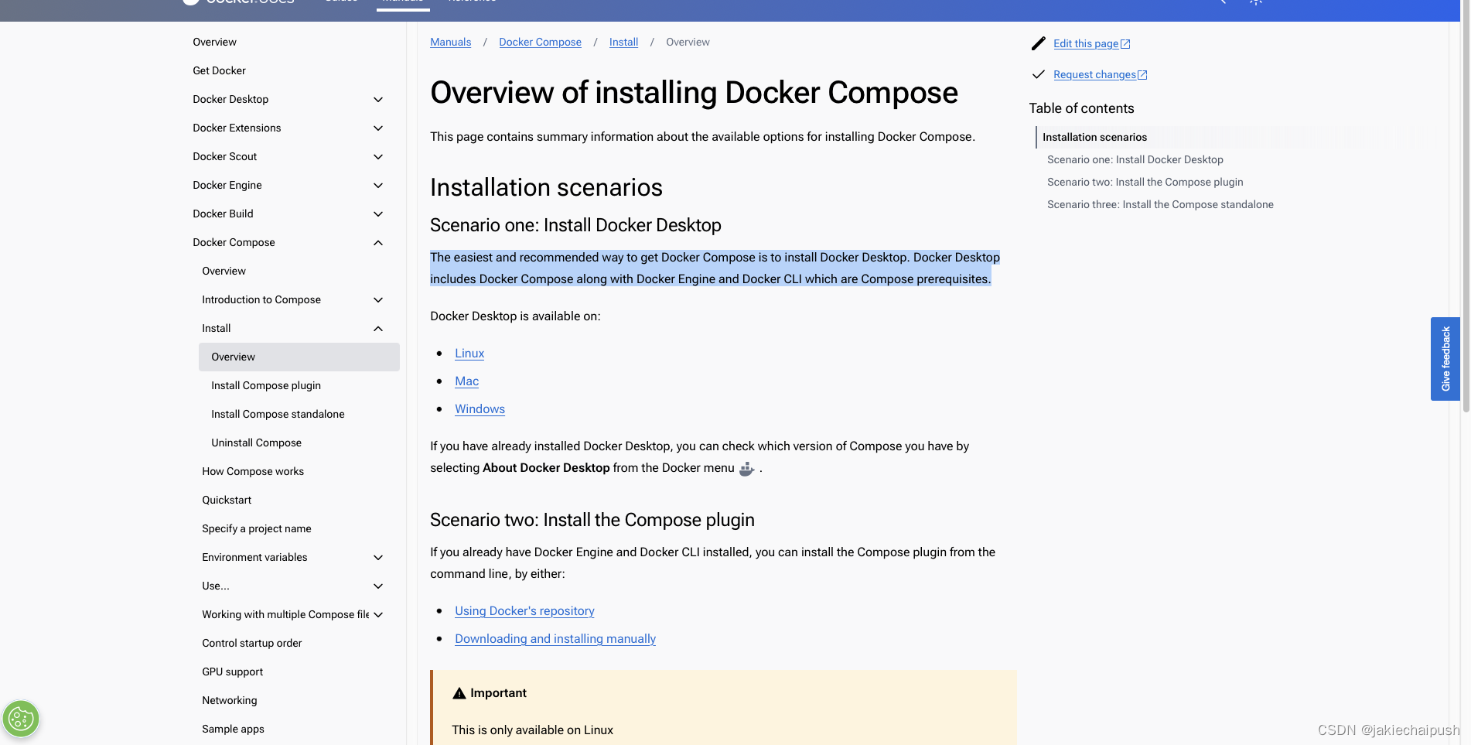
Task: Expand the Docker Build chevron
Action: pyautogui.click(x=378, y=214)
